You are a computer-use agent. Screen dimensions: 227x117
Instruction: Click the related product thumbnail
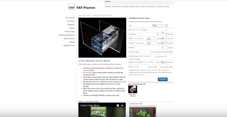(x=133, y=89)
